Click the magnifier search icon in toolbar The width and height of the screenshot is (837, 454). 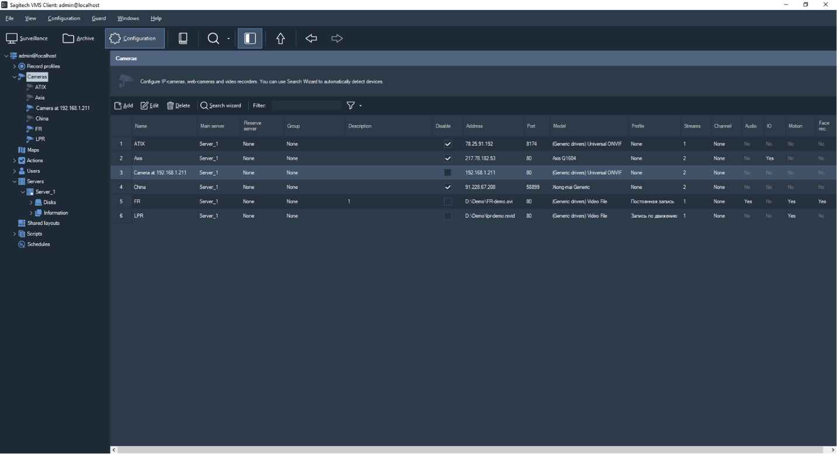coord(213,39)
